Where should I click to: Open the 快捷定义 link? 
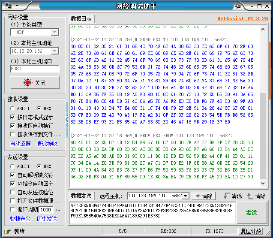pyautogui.click(x=21, y=219)
